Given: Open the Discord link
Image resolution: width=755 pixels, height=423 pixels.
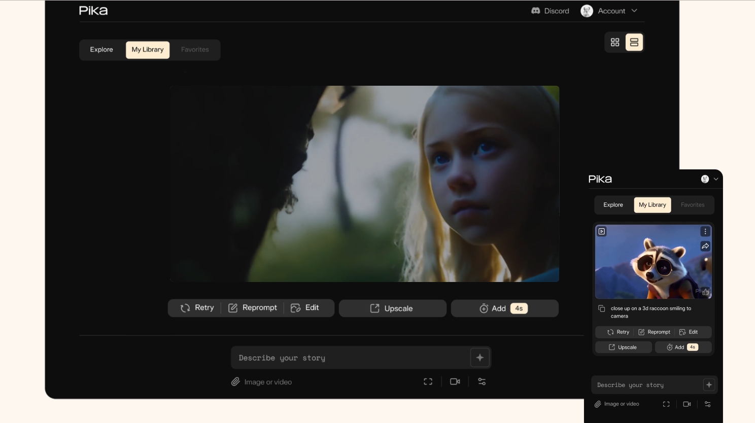Looking at the screenshot, I should coord(550,11).
